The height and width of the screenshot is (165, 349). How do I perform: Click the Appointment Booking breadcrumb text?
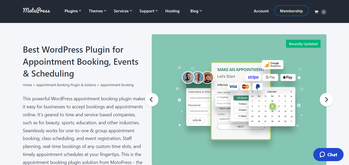(117, 85)
